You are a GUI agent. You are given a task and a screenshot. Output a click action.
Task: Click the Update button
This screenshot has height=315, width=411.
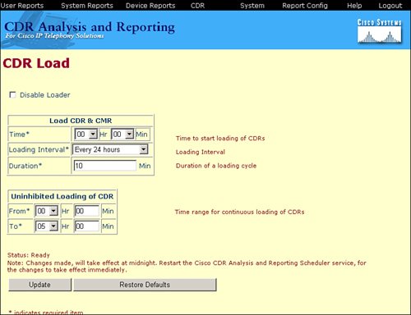tap(39, 285)
